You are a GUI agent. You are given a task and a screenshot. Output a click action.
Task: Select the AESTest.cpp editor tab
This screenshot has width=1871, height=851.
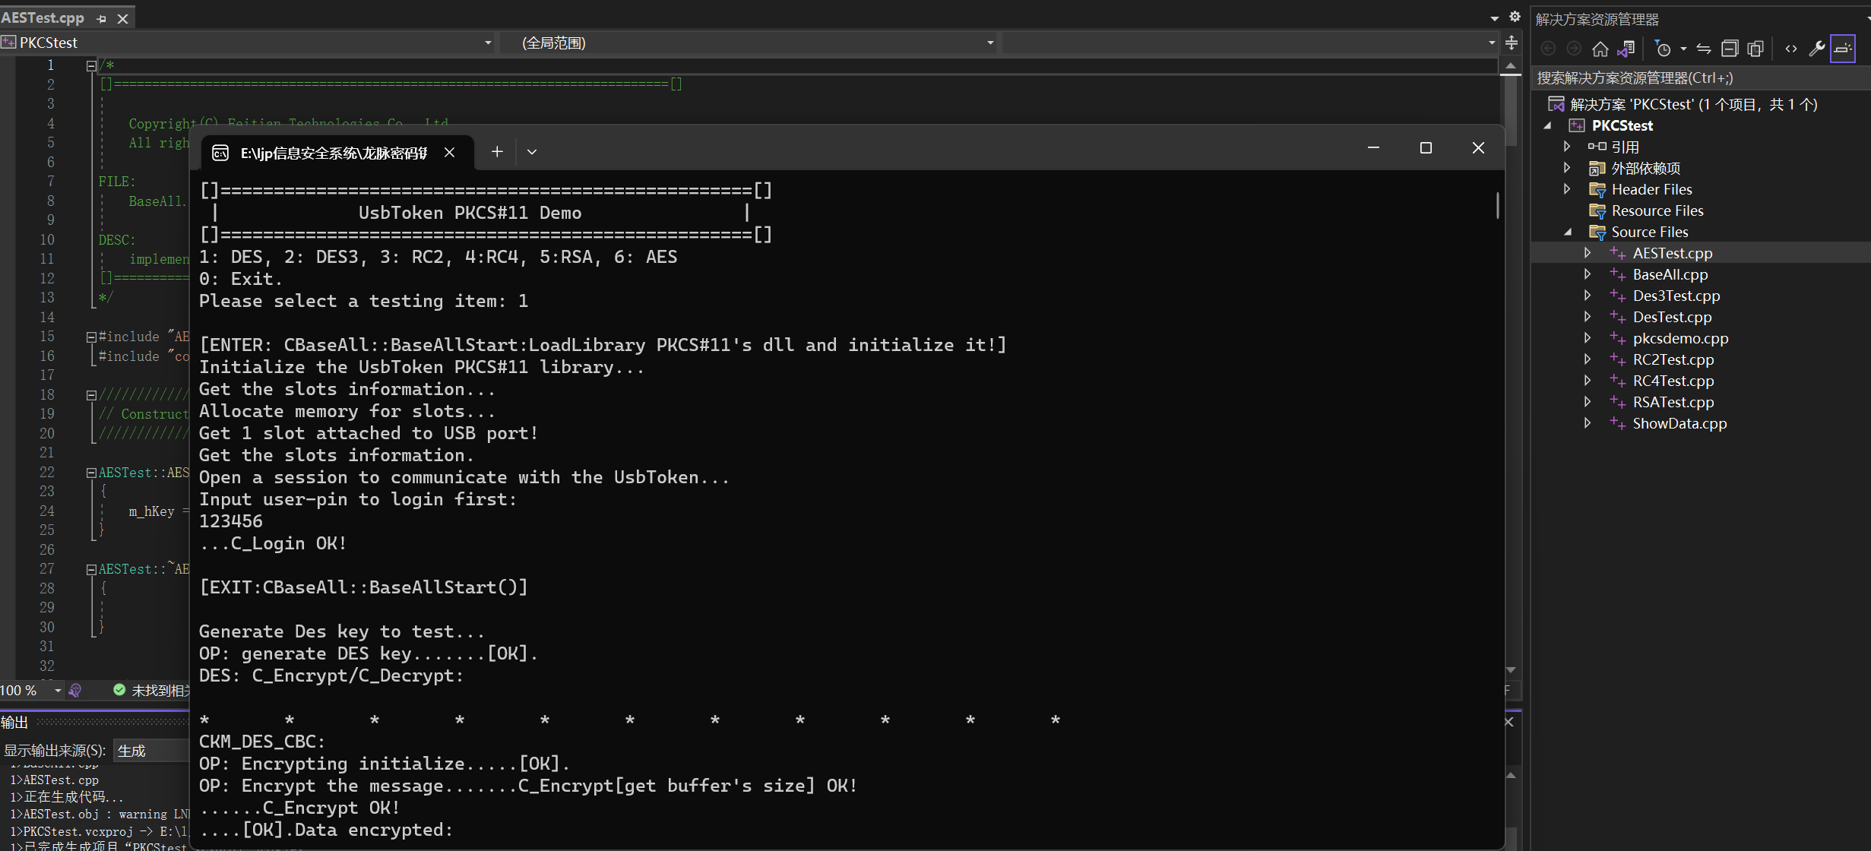[x=43, y=17]
